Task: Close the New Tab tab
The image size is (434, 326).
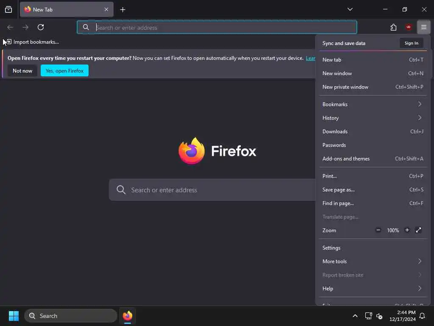Action: [x=106, y=9]
